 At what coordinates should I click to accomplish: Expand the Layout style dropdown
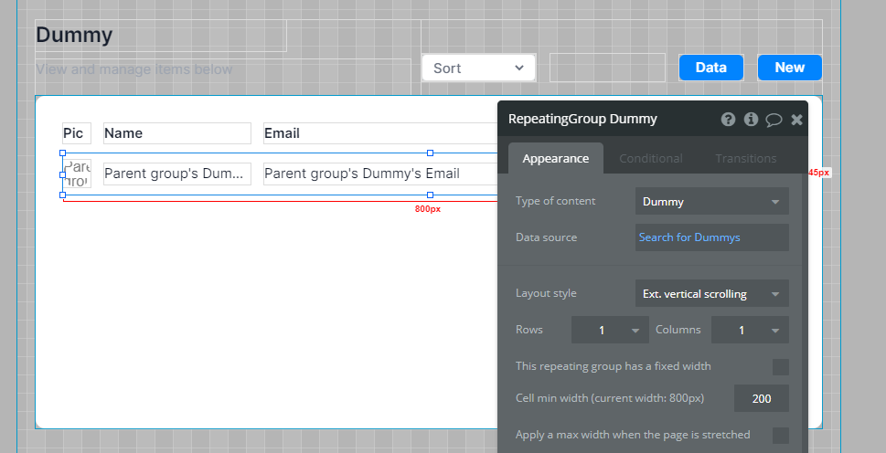click(x=711, y=294)
